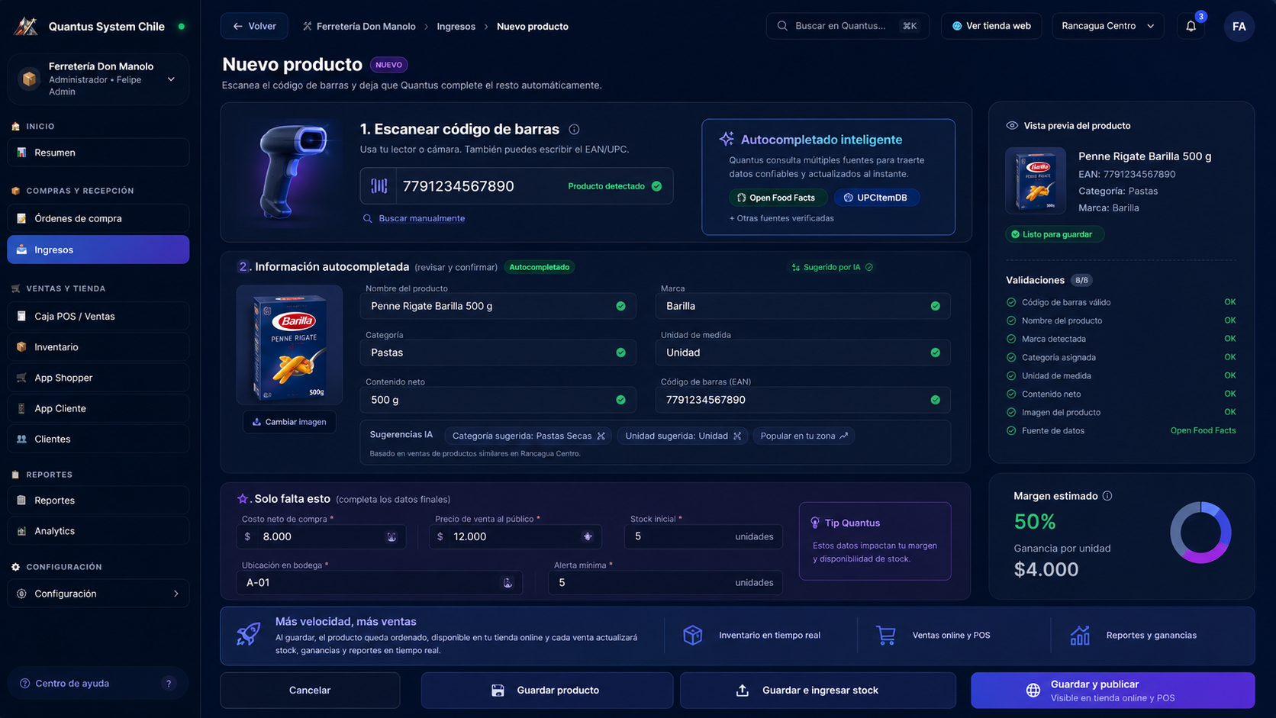Open Órdenes de compra in sidebar
The image size is (1276, 718).
[98, 218]
